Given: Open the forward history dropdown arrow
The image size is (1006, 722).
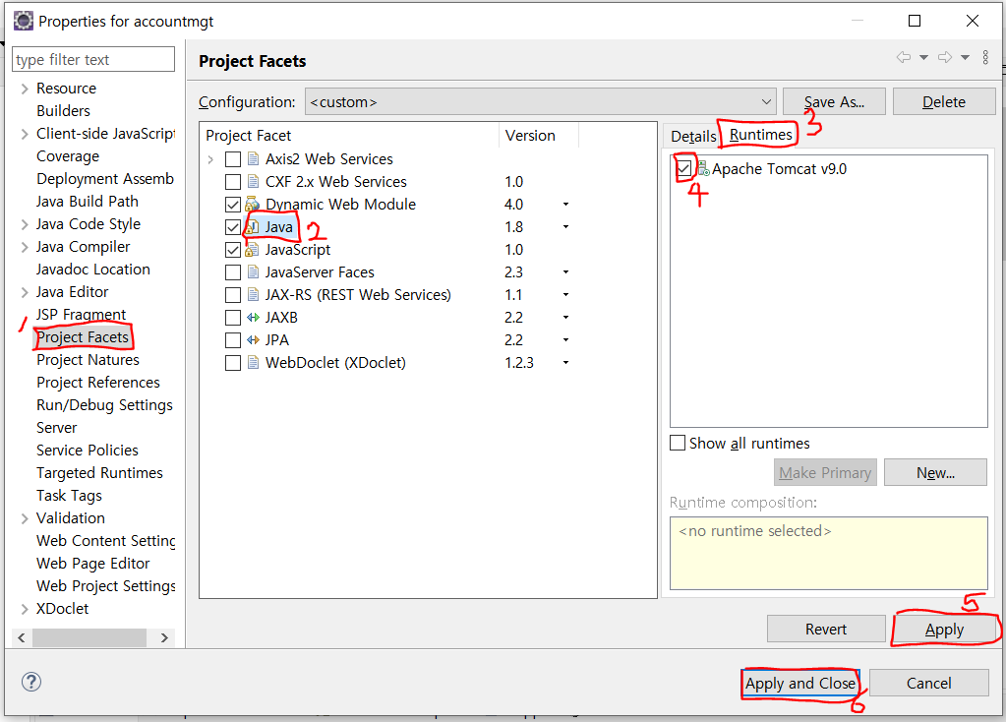Looking at the screenshot, I should click(x=965, y=57).
